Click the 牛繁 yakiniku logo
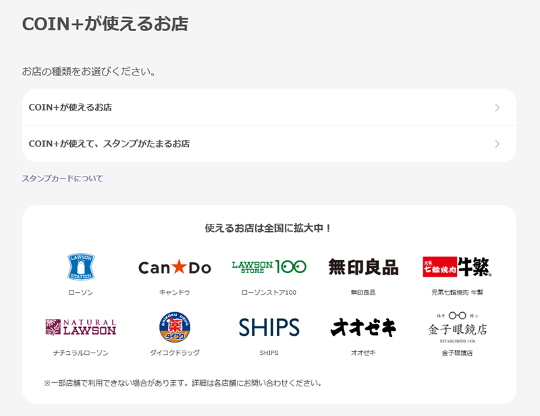 458,267
